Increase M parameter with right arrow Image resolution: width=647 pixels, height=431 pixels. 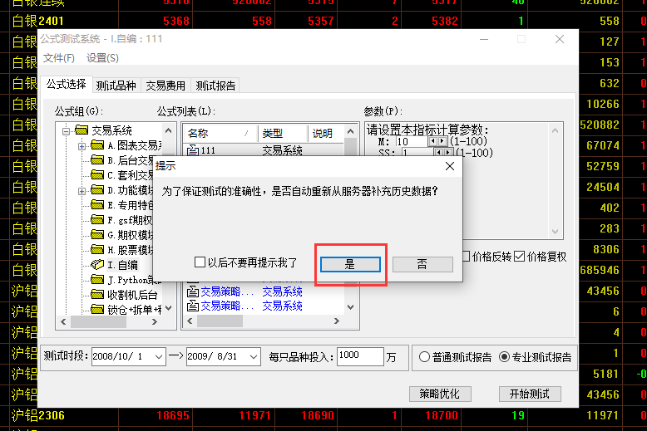[442, 141]
